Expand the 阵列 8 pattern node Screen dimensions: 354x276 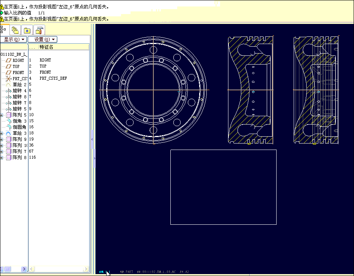tap(2, 158)
